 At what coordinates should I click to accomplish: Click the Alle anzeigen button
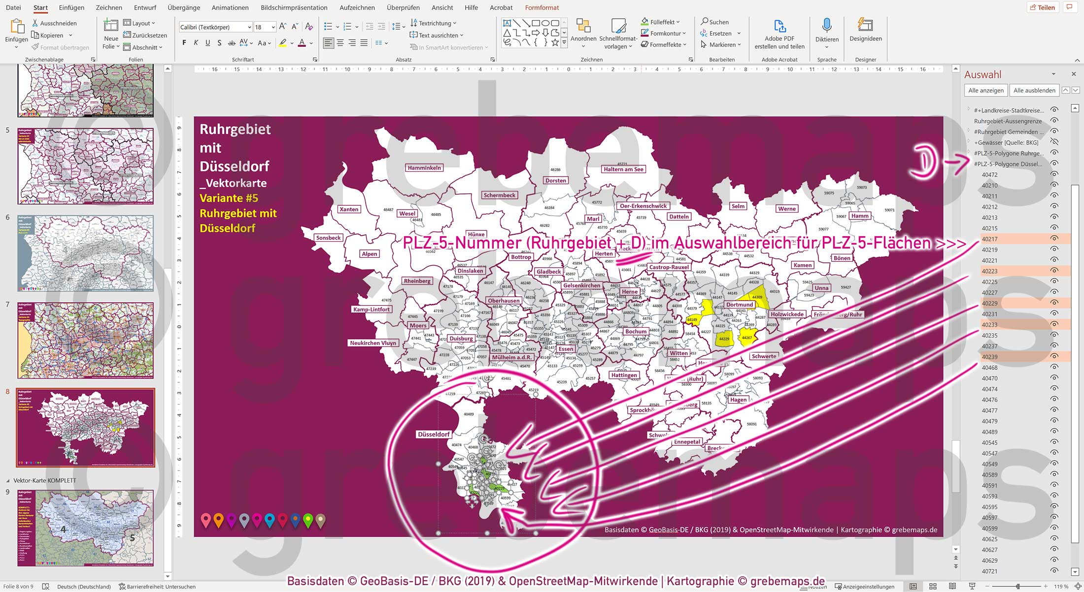coord(985,90)
